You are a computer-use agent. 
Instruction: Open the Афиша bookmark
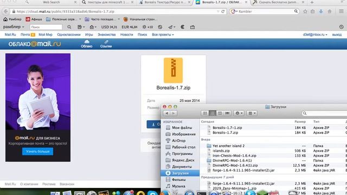(x=34, y=19)
